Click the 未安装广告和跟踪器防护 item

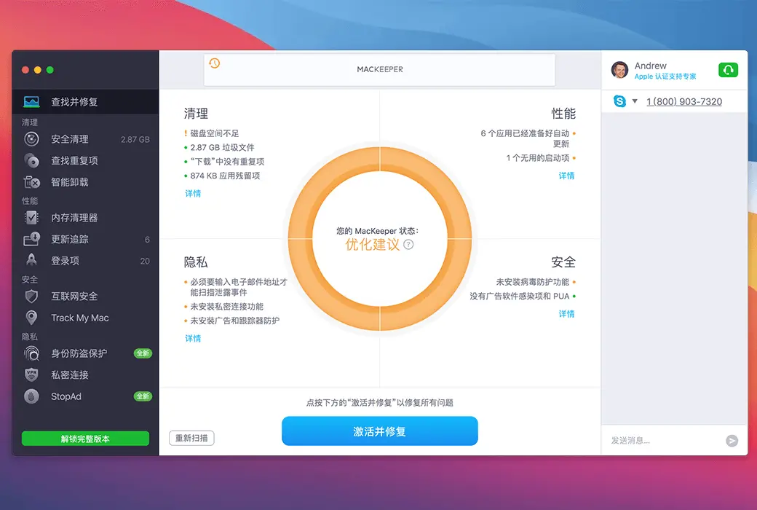click(234, 321)
